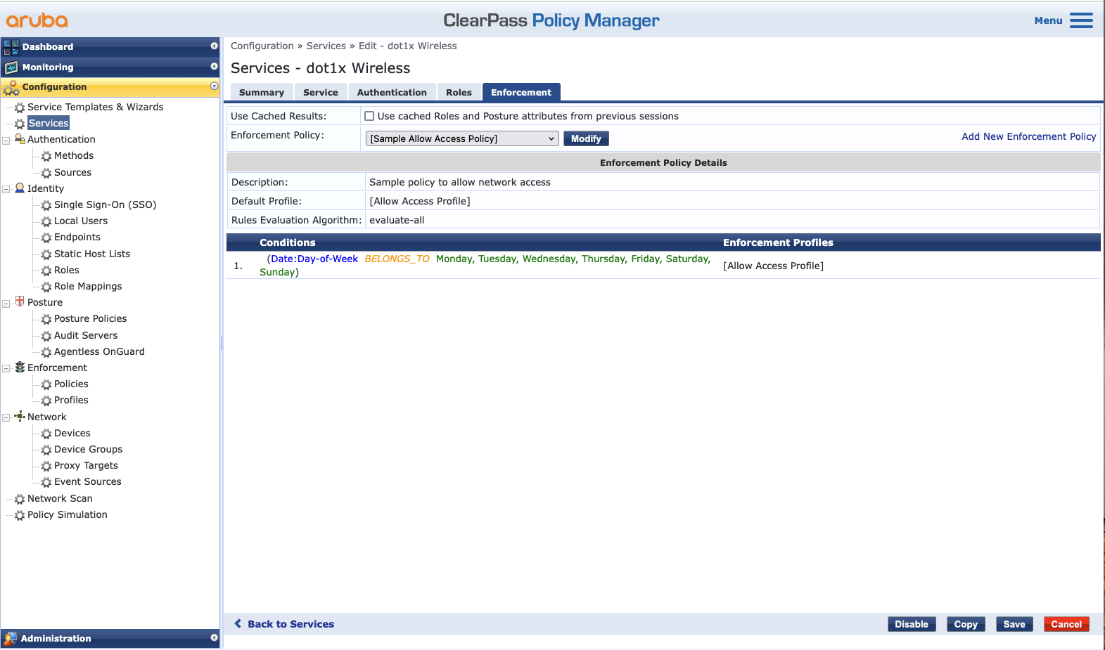Viewport: 1105px width, 650px height.
Task: Click Configuration in the breadcrumb
Action: coord(262,46)
